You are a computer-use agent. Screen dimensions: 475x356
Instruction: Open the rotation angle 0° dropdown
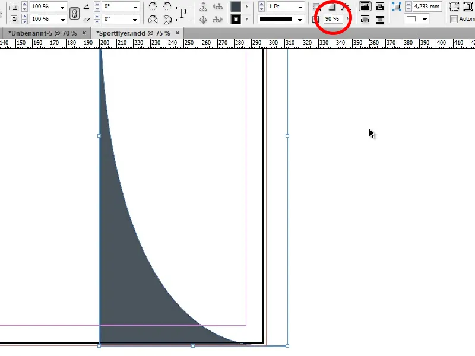[135, 7]
